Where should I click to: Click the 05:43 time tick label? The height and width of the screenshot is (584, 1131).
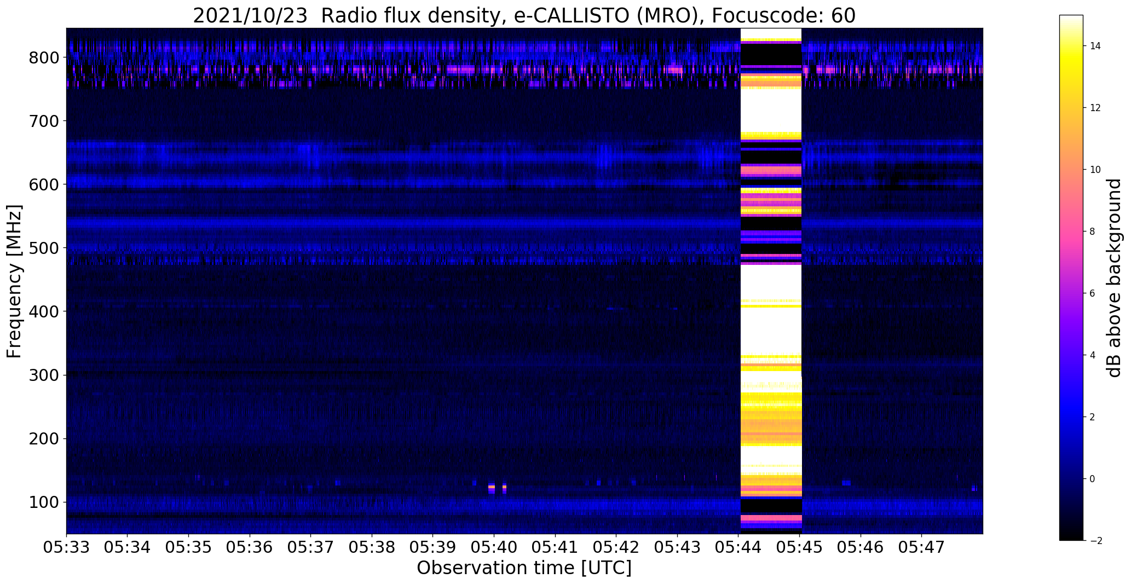tap(678, 548)
